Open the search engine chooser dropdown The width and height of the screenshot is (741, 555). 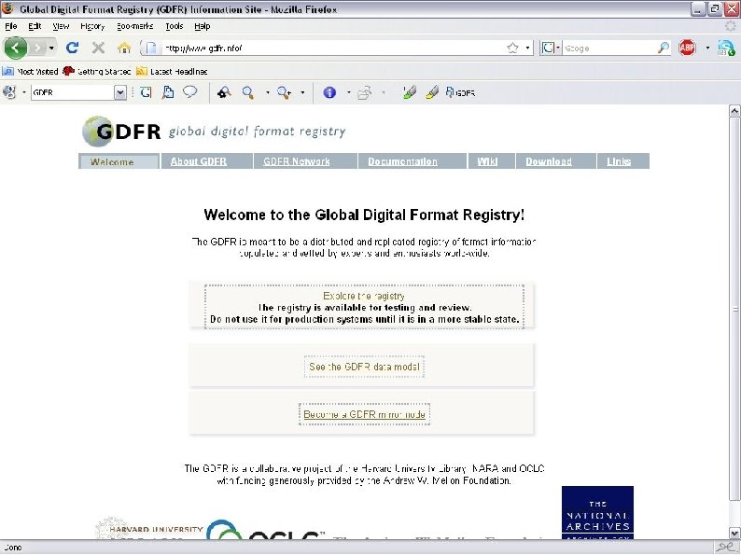click(551, 48)
